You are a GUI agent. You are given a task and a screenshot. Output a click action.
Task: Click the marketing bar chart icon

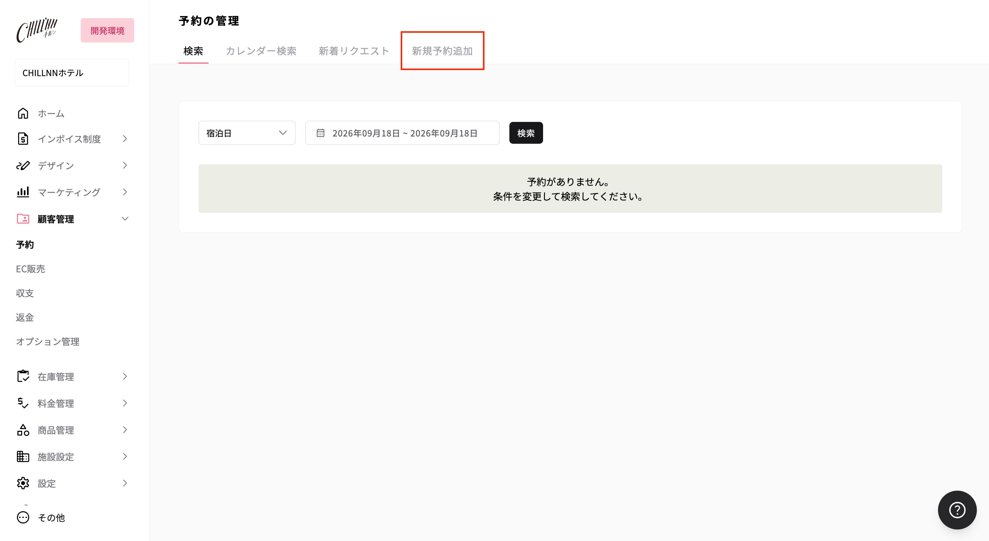pyautogui.click(x=23, y=192)
